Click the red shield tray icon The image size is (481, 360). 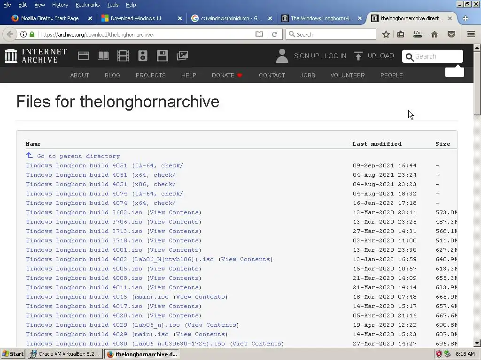point(439,354)
